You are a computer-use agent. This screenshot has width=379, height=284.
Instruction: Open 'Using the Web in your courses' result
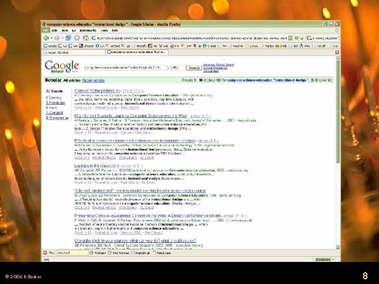[135, 240]
